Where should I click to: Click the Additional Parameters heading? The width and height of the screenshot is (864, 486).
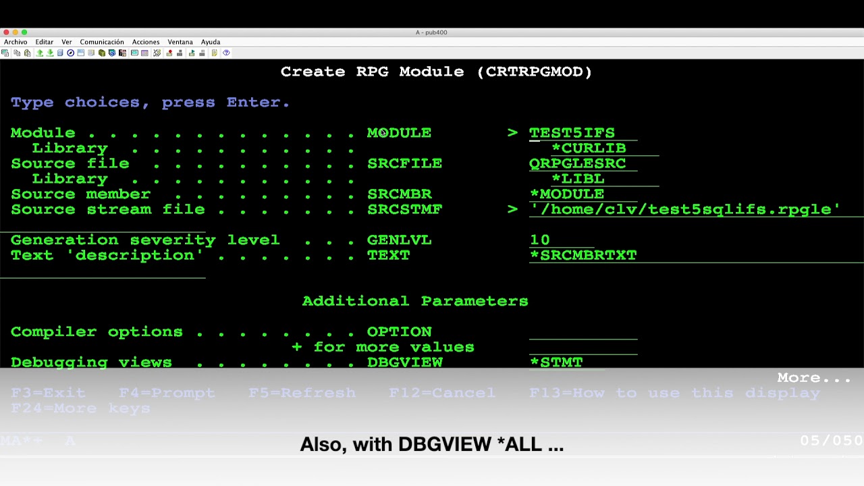click(415, 301)
